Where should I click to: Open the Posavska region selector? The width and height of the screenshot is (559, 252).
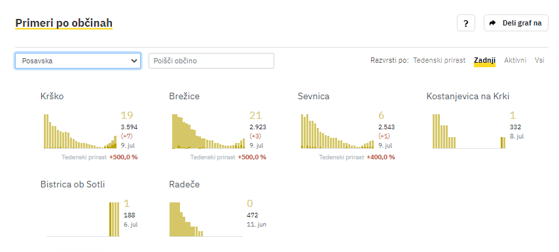click(78, 61)
